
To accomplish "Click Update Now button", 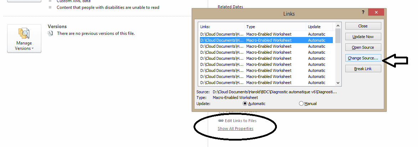I will pos(363,37).
